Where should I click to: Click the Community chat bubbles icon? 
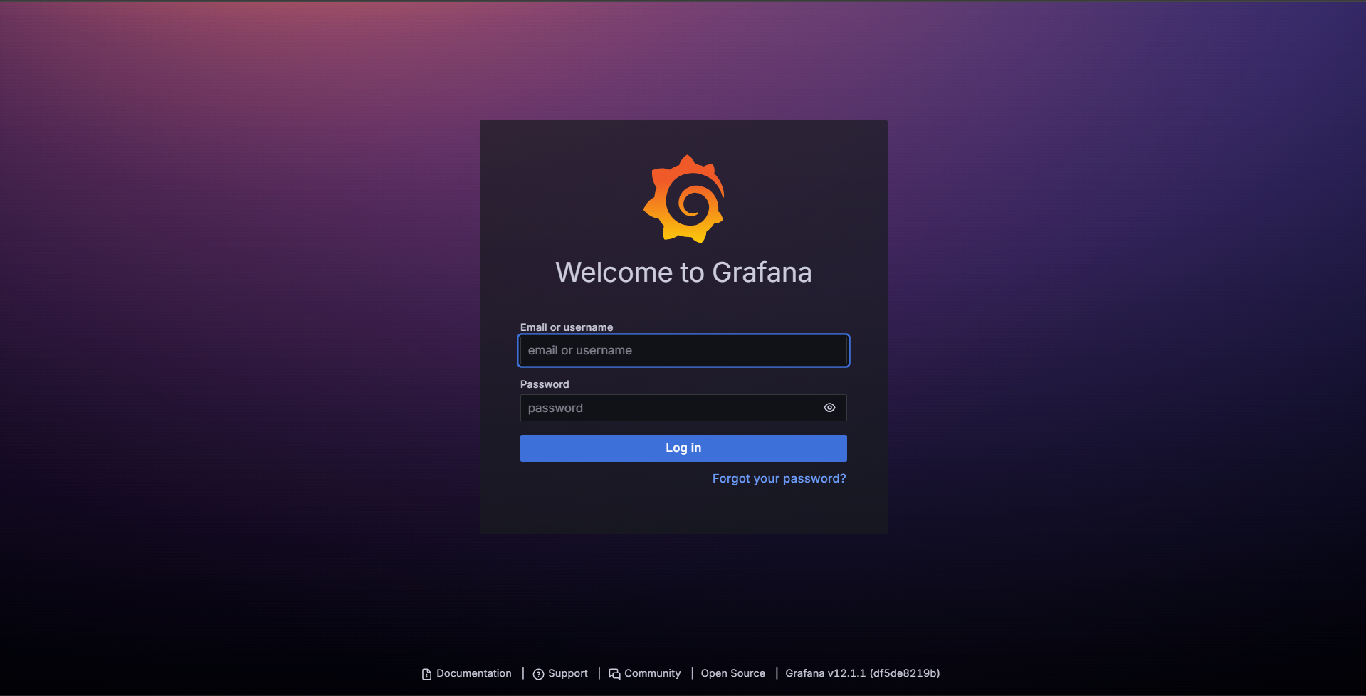point(614,674)
